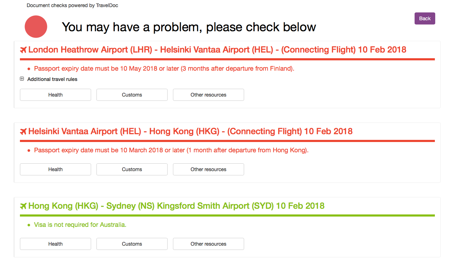The width and height of the screenshot is (458, 262).
Task: Open Other resources for Hong Kong–Sydney flight
Action: tap(209, 244)
